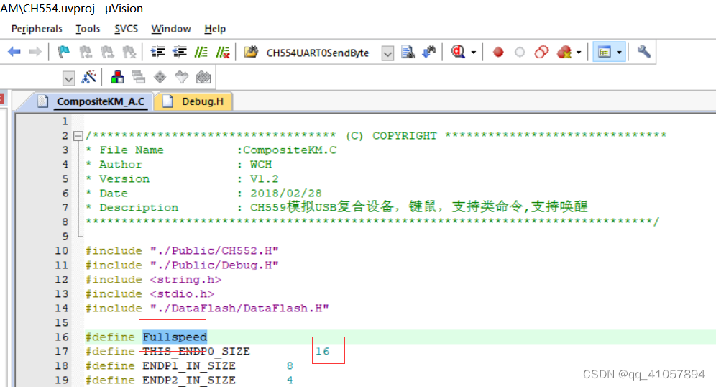Open the window layout dropdown arrow
Viewport: 716px width, 387px height.
[x=619, y=53]
